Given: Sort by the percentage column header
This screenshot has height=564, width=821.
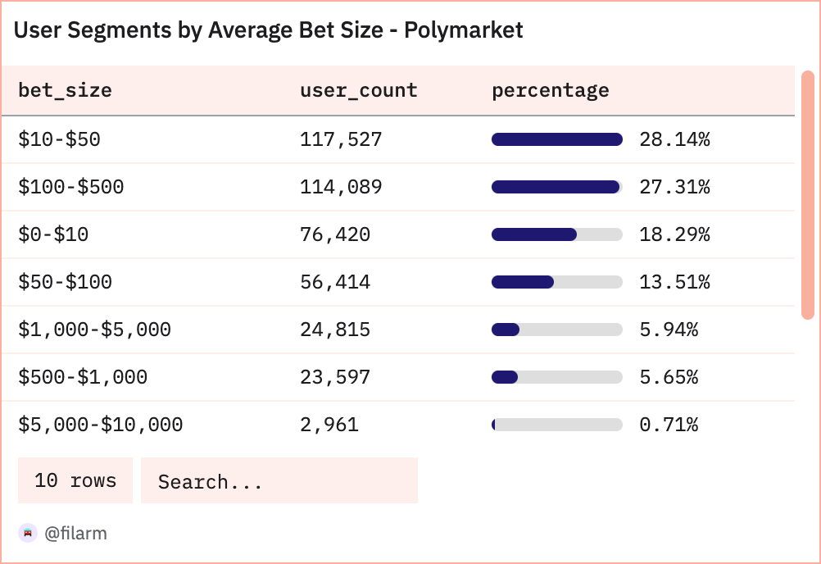Looking at the screenshot, I should tap(550, 90).
